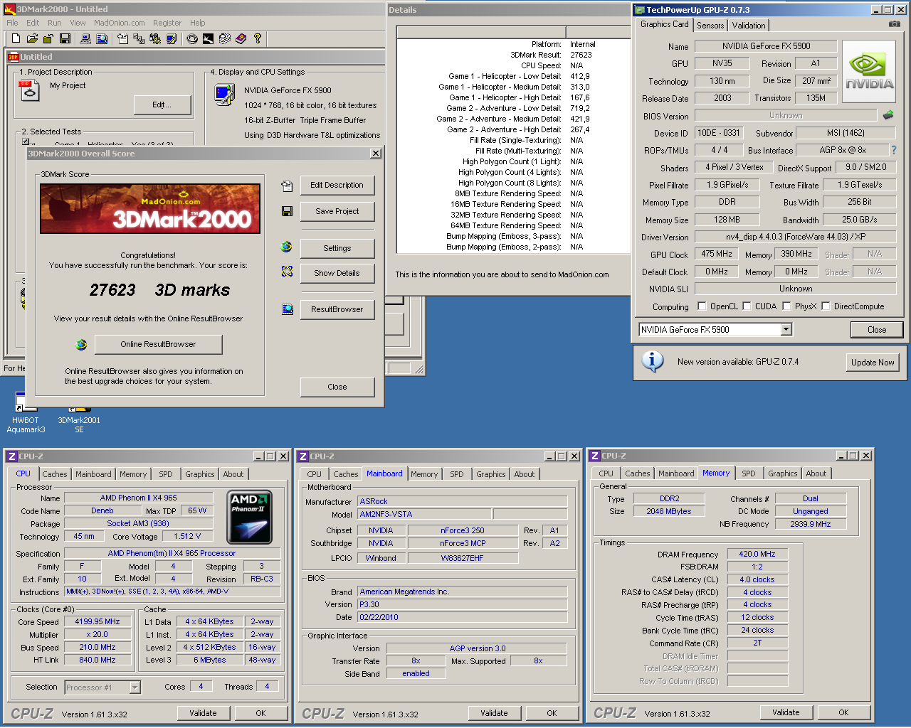Click the monitor display settings toolbar icon

click(x=172, y=38)
